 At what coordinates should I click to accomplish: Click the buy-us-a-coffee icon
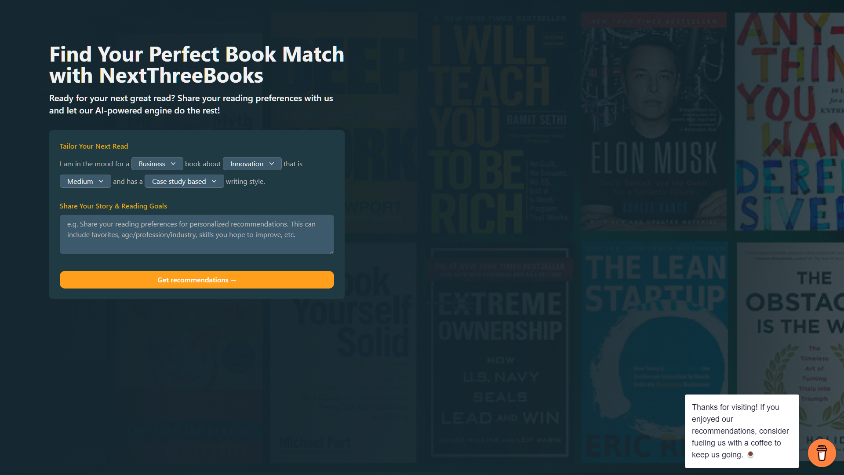[x=822, y=453]
